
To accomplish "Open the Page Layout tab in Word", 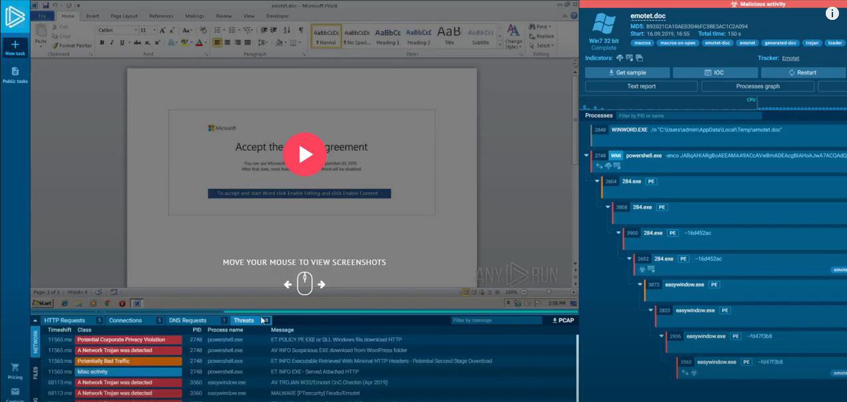I will 124,15.
